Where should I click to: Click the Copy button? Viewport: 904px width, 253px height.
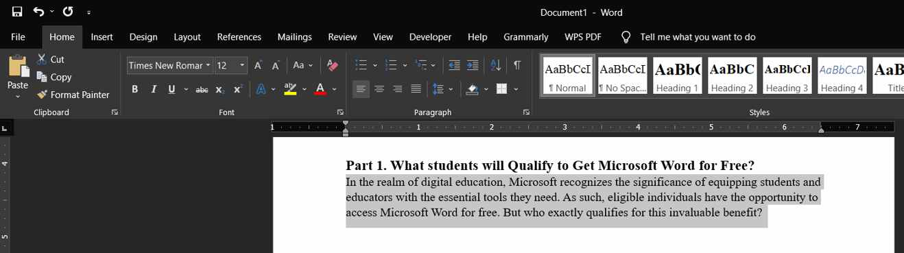pos(54,77)
